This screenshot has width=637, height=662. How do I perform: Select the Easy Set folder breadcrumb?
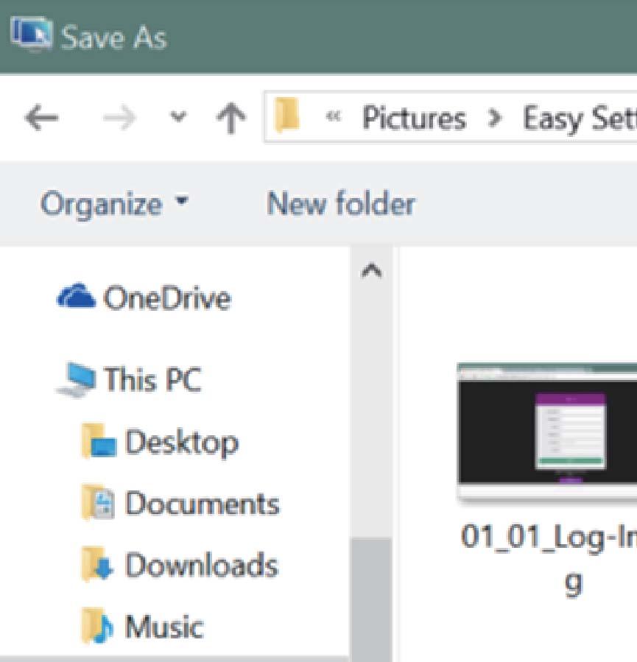point(580,119)
